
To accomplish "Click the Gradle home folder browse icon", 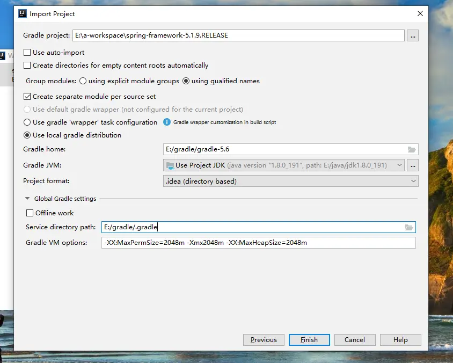I will 411,149.
